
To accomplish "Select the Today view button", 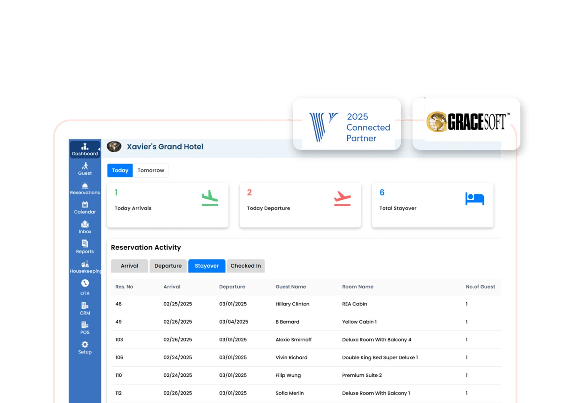I will click(120, 170).
